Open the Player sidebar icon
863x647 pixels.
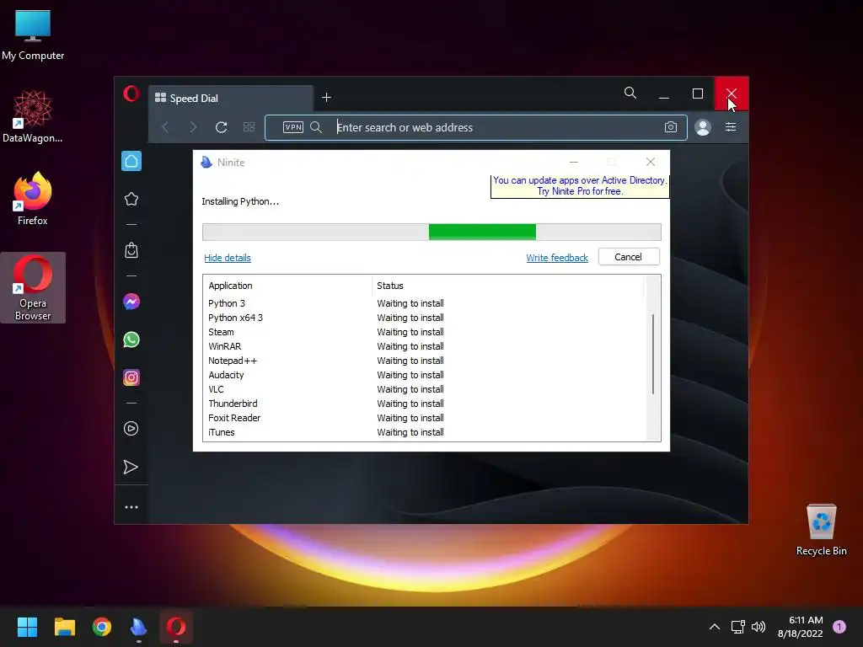[131, 429]
